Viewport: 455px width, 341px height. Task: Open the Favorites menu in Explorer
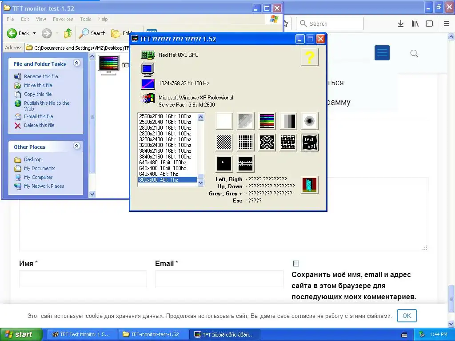click(63, 19)
